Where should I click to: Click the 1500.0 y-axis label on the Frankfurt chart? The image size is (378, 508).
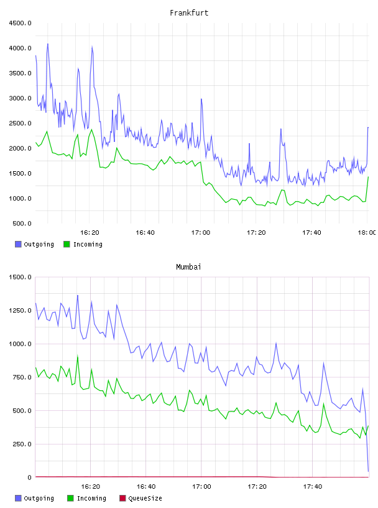tap(20, 173)
